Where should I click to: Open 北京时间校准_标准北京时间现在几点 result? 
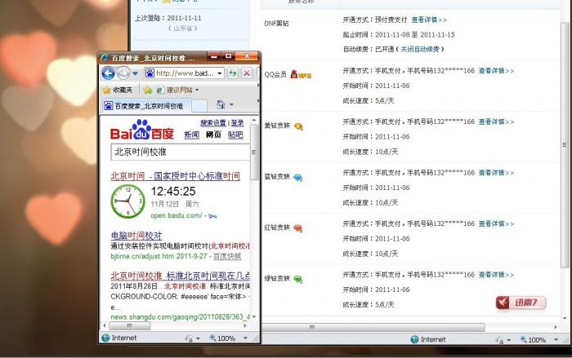tap(181, 276)
